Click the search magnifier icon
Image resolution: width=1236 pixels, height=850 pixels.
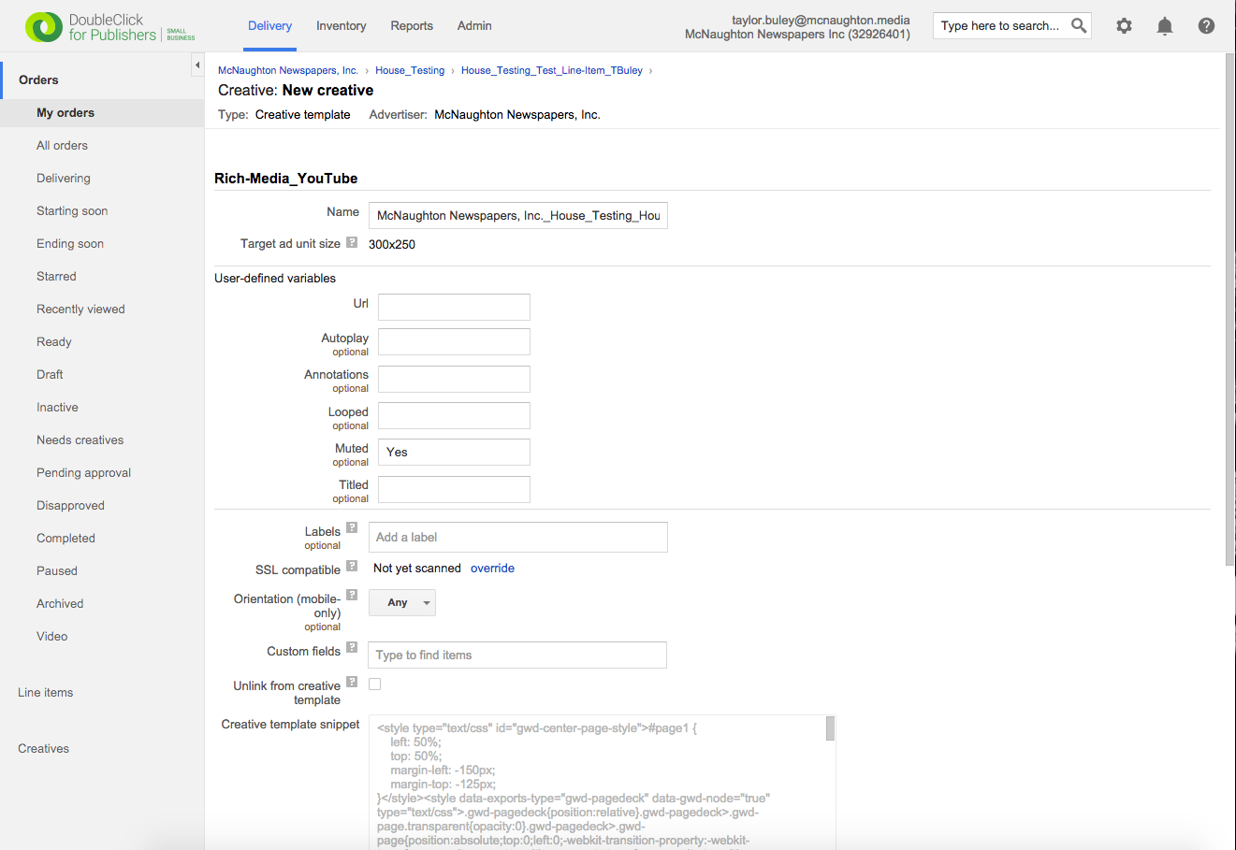pos(1079,26)
